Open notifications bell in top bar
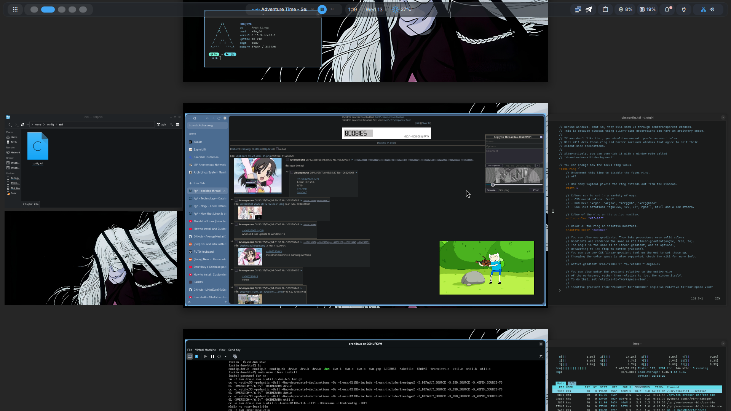 667,10
